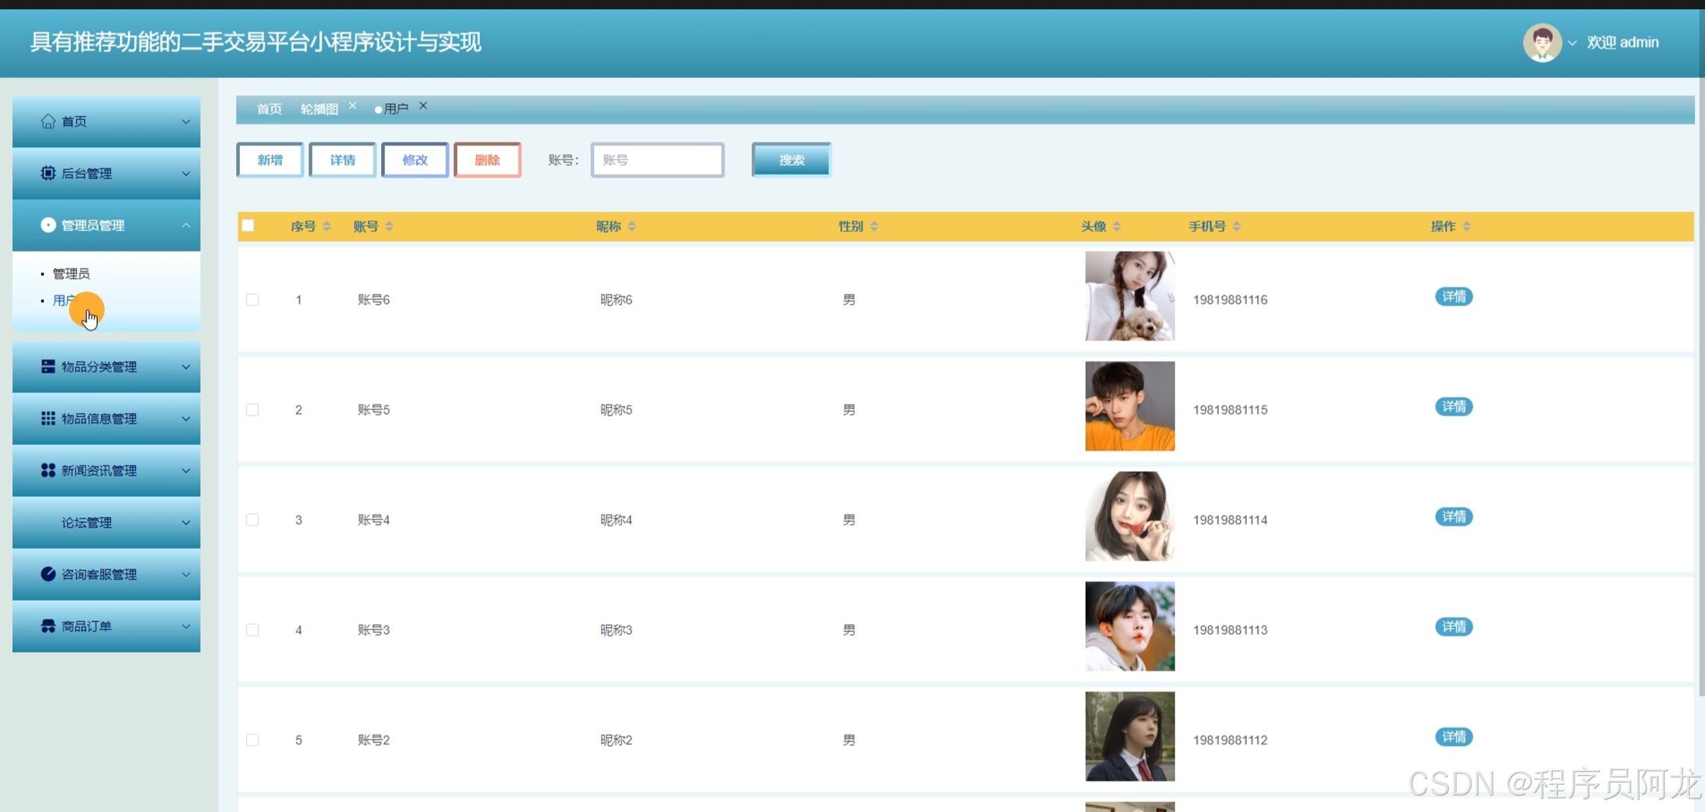The image size is (1705, 812).
Task: Click the 新闻资讯管理 four-dots icon
Action: coord(48,470)
